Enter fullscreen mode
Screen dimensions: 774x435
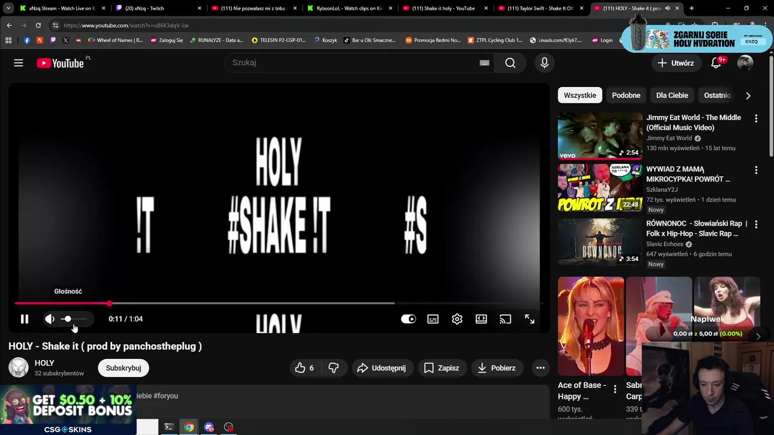coord(530,319)
